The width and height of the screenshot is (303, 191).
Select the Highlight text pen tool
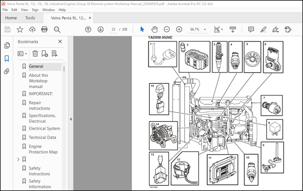click(263, 29)
